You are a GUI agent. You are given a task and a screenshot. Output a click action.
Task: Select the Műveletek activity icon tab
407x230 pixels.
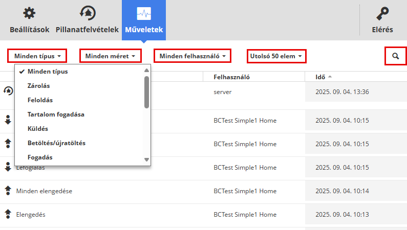[143, 13]
